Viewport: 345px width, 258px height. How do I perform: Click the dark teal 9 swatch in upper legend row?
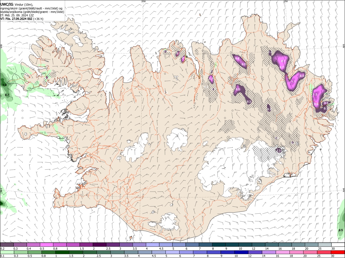[x=232, y=245]
